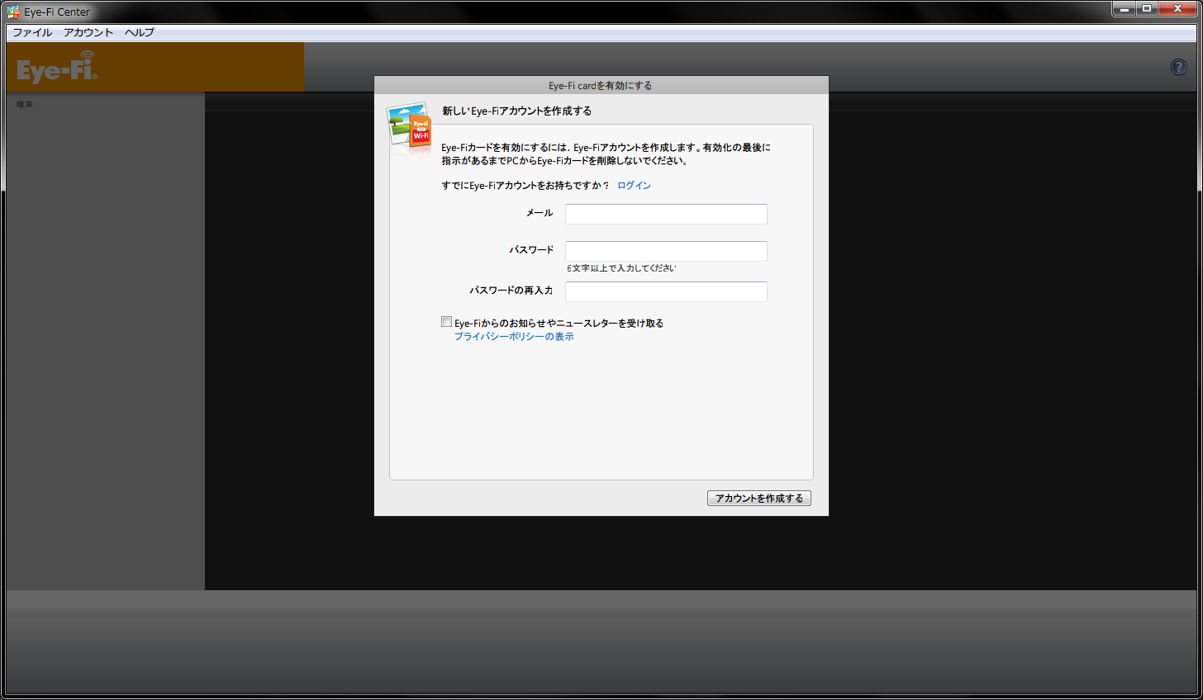Minimize the Eye-Fi Center window
1203x700 pixels.
pyautogui.click(x=1125, y=9)
